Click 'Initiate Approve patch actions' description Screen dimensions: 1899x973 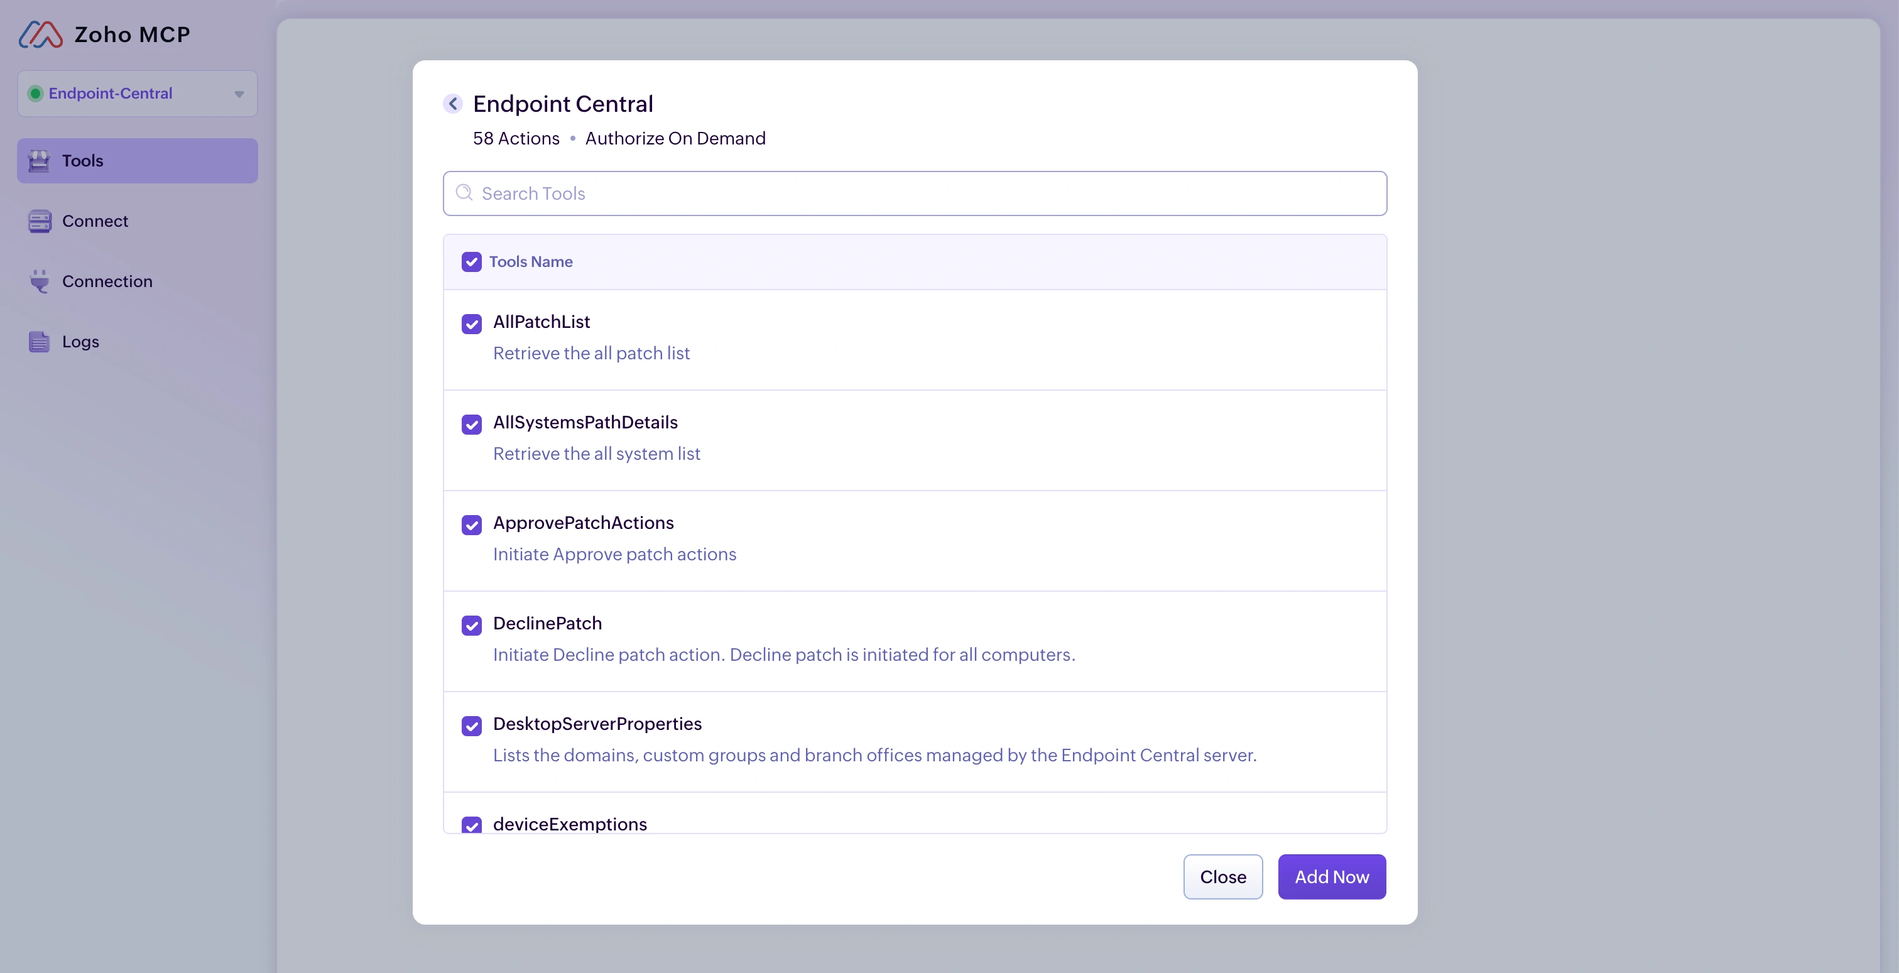click(x=615, y=554)
